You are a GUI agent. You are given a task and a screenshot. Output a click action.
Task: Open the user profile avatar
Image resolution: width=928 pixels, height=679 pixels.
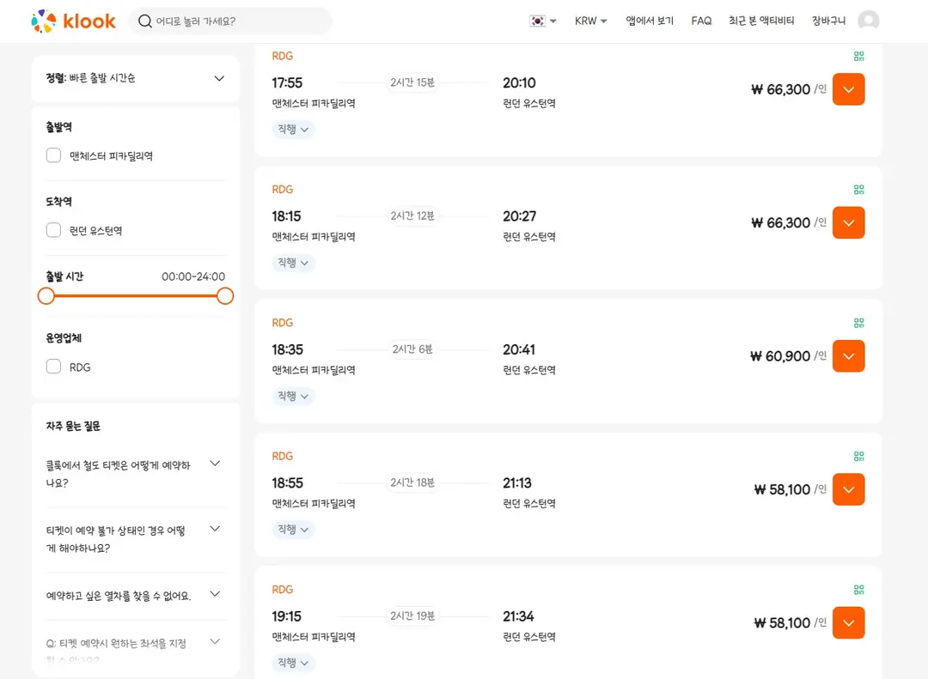coord(868,21)
